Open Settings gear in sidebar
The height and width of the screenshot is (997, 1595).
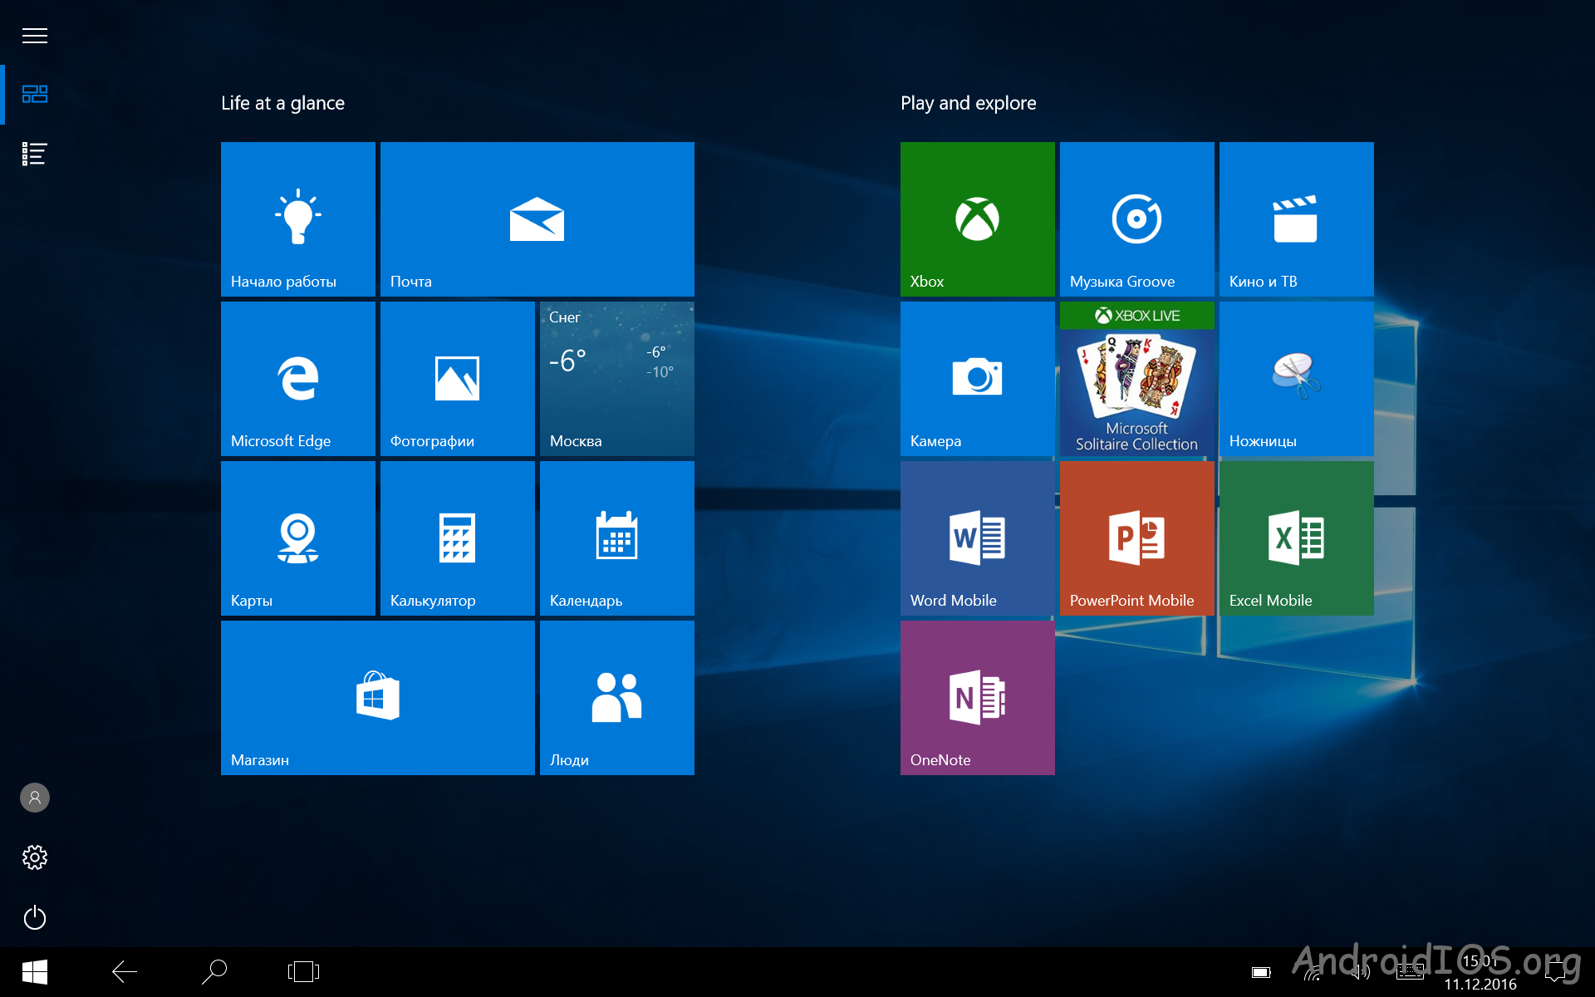pyautogui.click(x=34, y=857)
